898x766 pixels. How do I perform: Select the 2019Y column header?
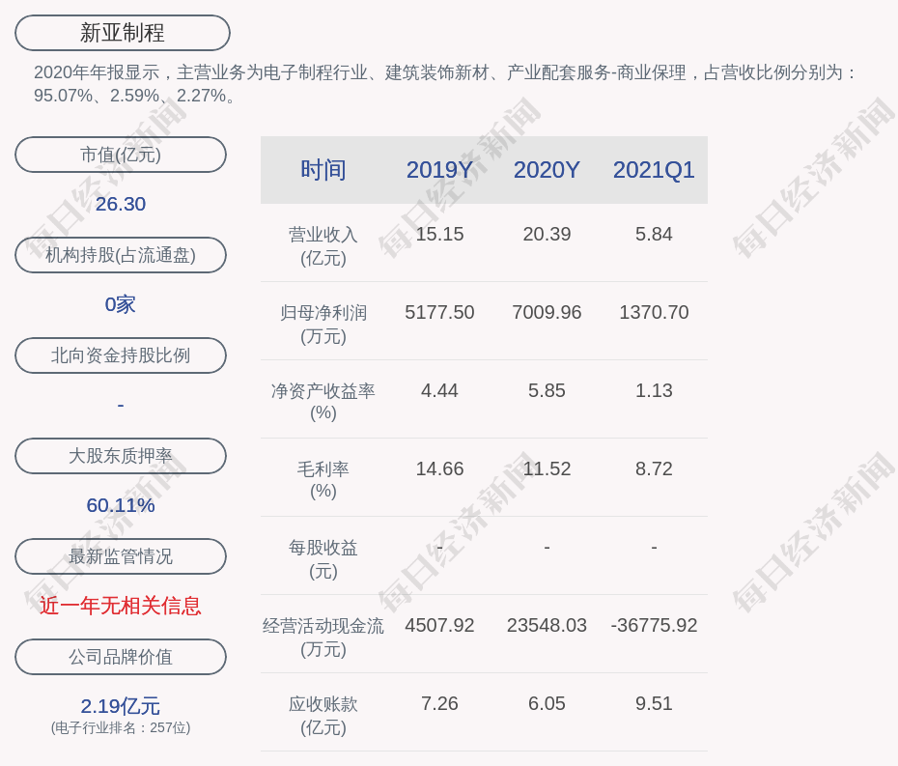pyautogui.click(x=439, y=170)
